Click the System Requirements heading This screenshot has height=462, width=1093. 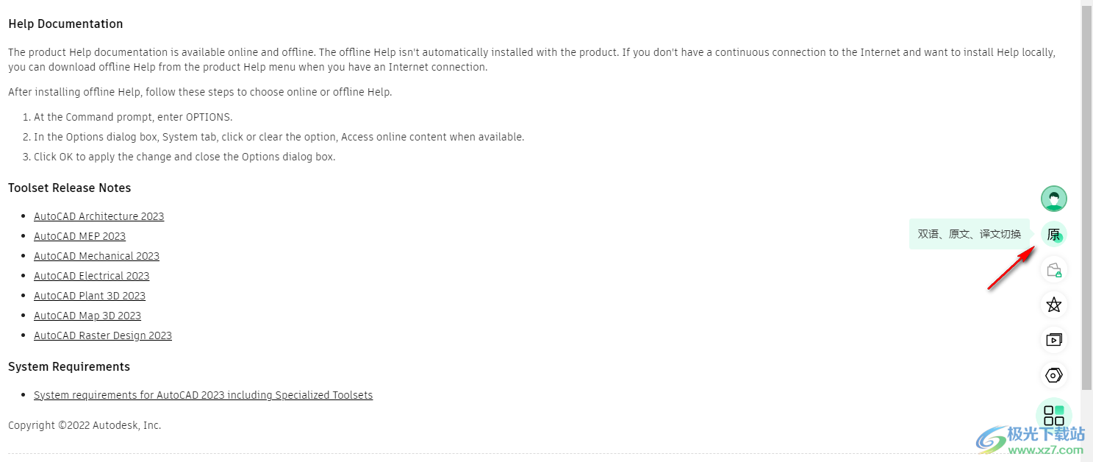tap(69, 366)
